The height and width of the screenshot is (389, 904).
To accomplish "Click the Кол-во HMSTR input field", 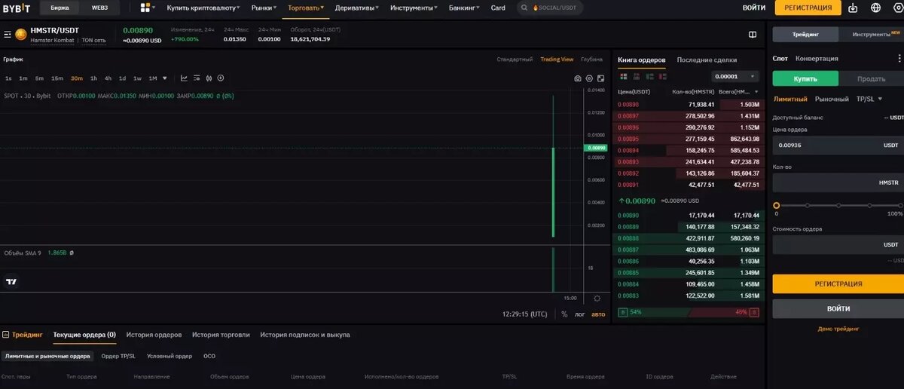I will point(838,182).
